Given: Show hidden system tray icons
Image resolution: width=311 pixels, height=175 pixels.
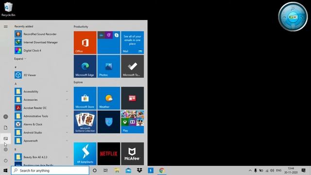Looking at the screenshot, I should pyautogui.click(x=250, y=171).
